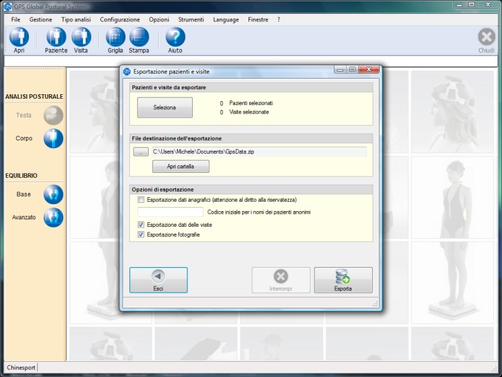Choose the Base equilibrium icon
This screenshot has width=502, height=377.
tap(53, 194)
